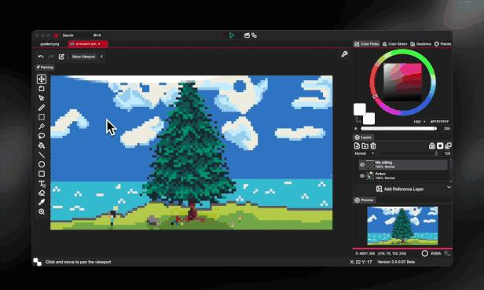Toggle lock transparency in Layers panel
This screenshot has height=290, width=484.
tap(432, 145)
